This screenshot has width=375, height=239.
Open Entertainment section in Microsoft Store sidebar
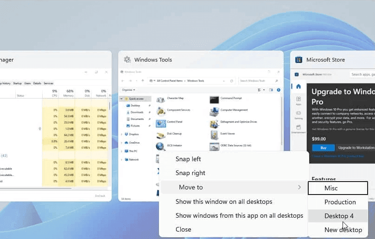299,129
